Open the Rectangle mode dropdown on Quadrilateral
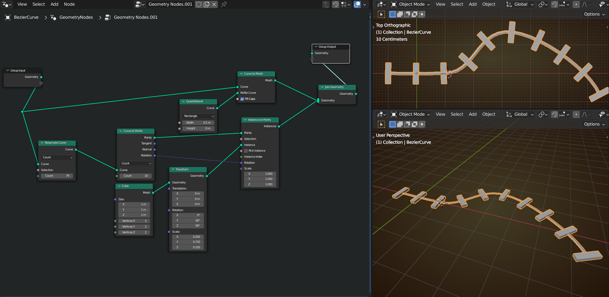 click(x=198, y=116)
